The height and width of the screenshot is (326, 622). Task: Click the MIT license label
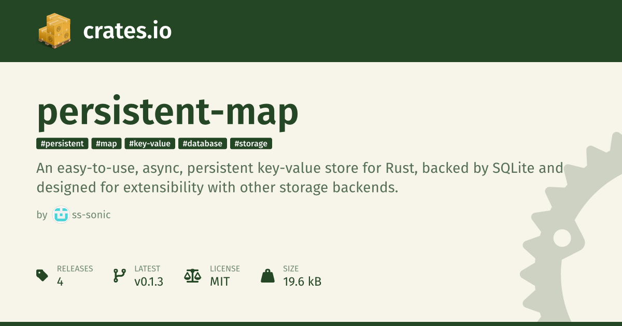[x=220, y=281]
